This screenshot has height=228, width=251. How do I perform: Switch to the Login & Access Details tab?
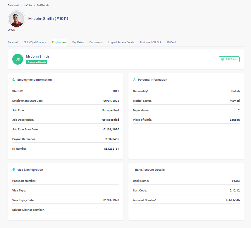121,42
